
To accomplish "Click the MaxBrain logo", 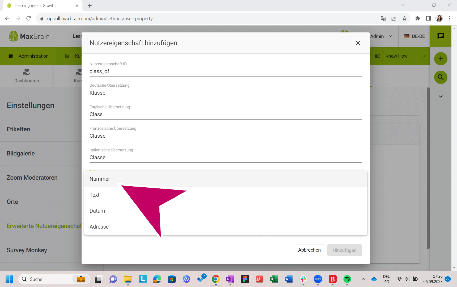I will coord(29,36).
